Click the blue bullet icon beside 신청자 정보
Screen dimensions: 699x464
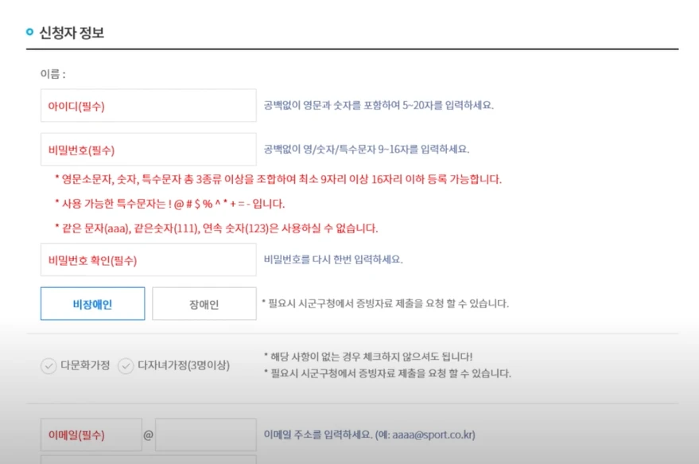click(x=30, y=32)
